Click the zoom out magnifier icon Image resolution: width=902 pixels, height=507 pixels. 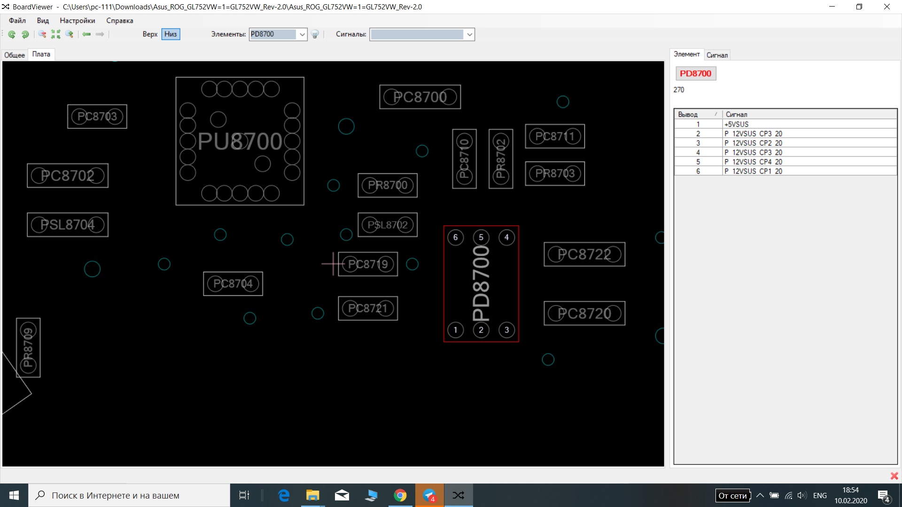click(x=42, y=34)
